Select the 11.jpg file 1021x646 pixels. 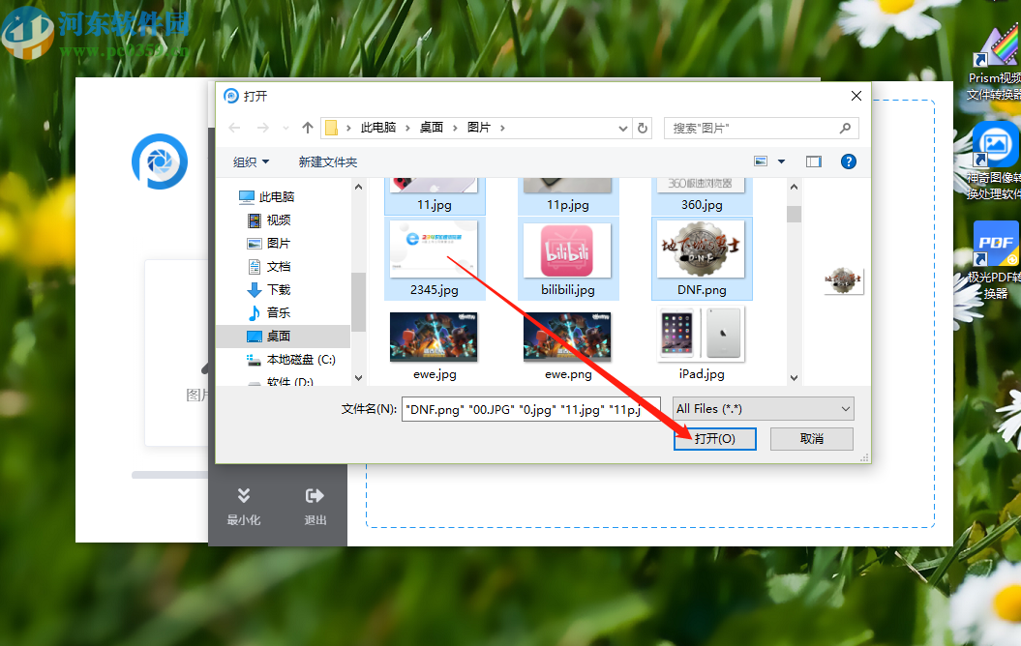click(x=435, y=196)
